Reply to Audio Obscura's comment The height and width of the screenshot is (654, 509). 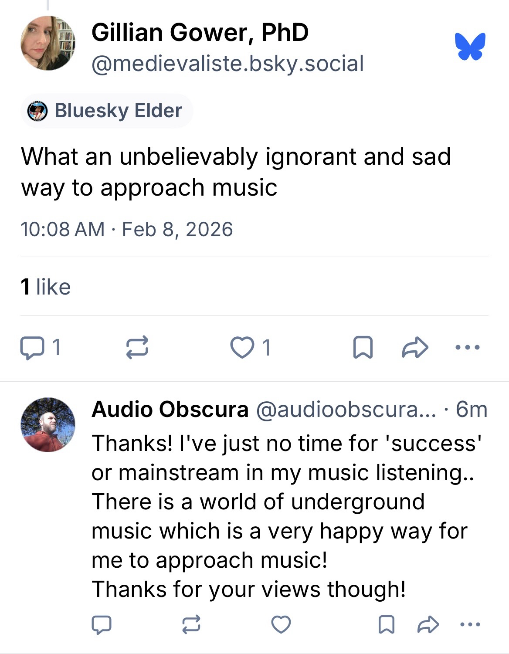point(102,624)
